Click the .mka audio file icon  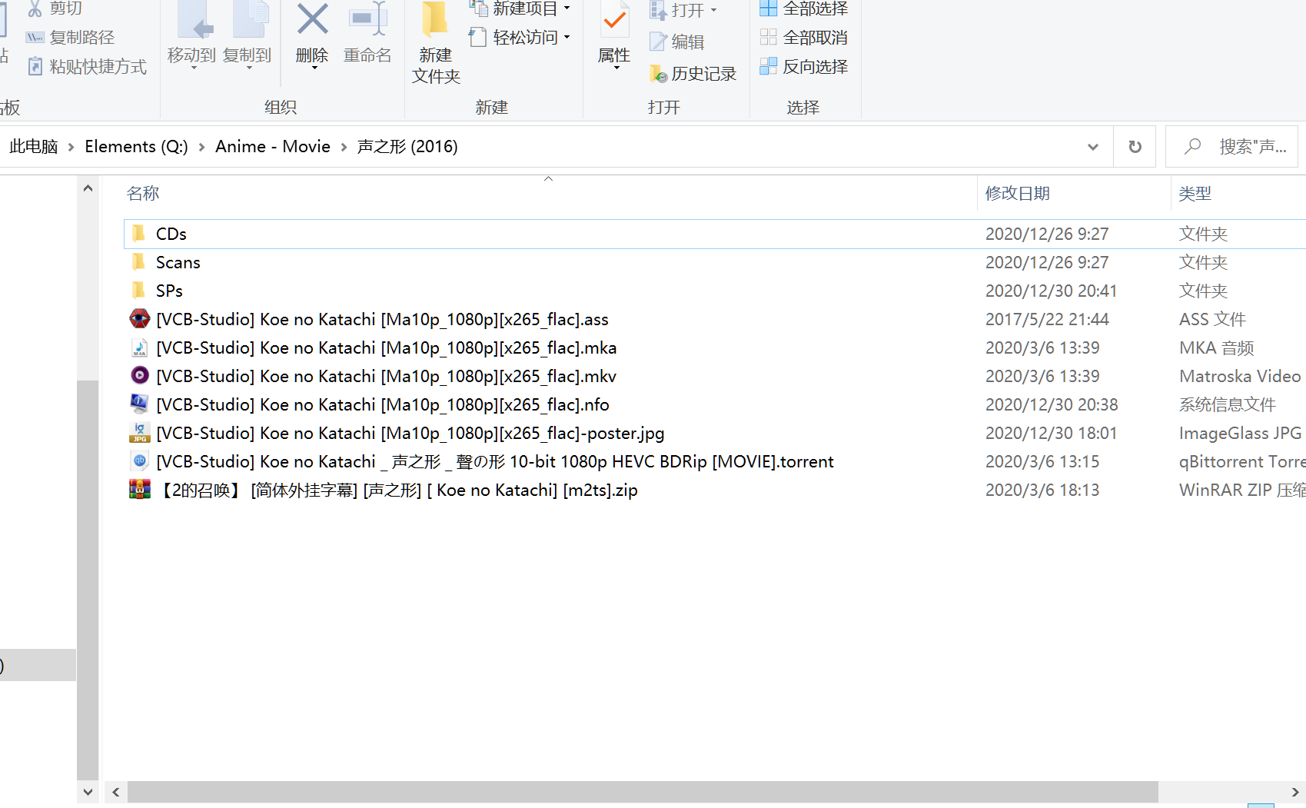coord(139,347)
